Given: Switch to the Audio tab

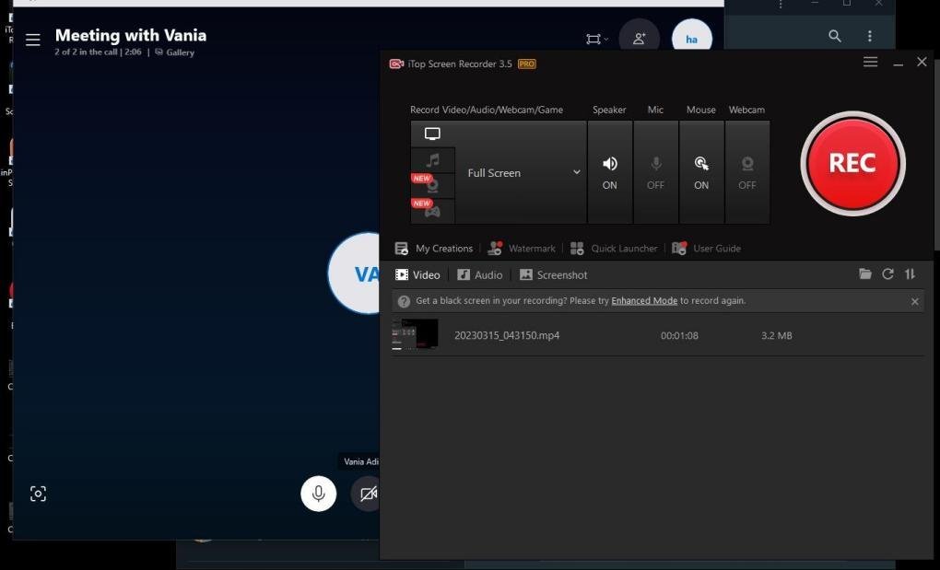Looking at the screenshot, I should tap(479, 274).
